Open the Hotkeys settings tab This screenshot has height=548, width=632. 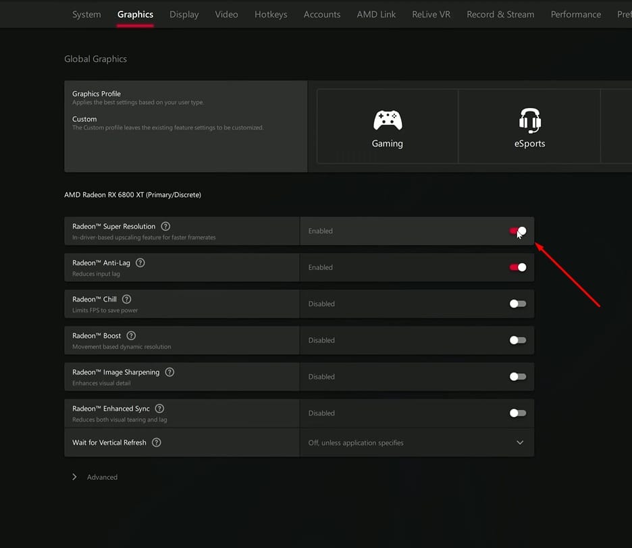[270, 13]
